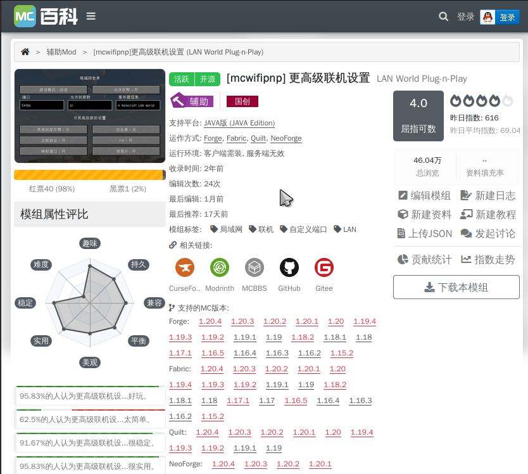Viewport: 528px width, 474px height.
Task: Click the 国创 red tag
Action: pos(242,101)
